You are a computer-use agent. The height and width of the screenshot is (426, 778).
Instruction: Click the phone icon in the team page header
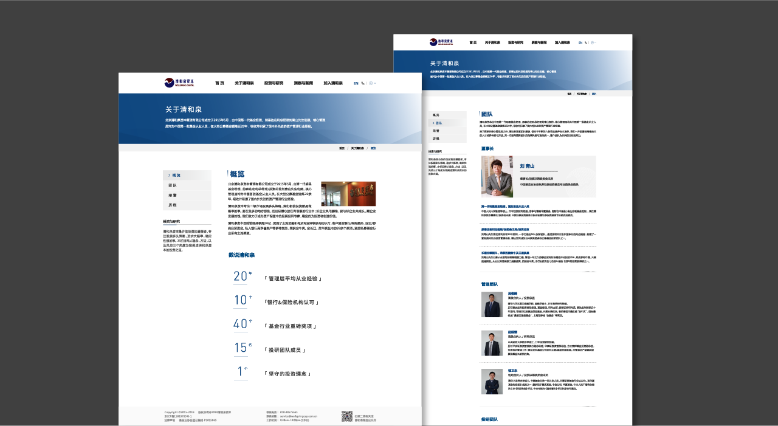pyautogui.click(x=586, y=43)
